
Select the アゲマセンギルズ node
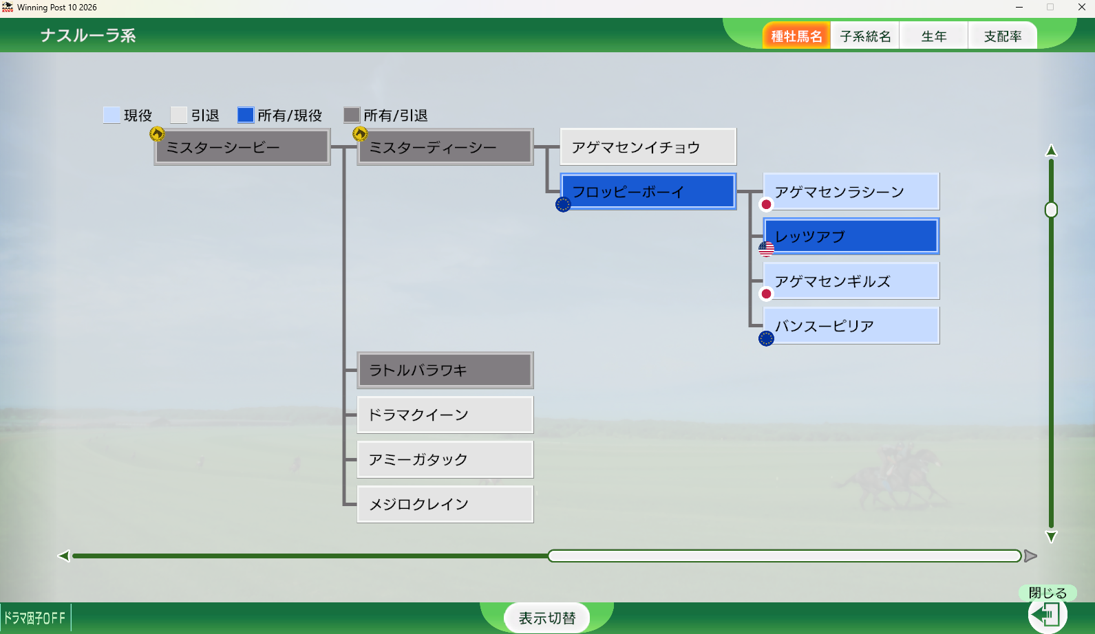pos(851,281)
